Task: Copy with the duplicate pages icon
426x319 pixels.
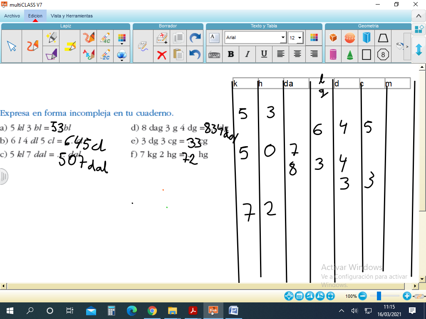Action: pos(178,38)
